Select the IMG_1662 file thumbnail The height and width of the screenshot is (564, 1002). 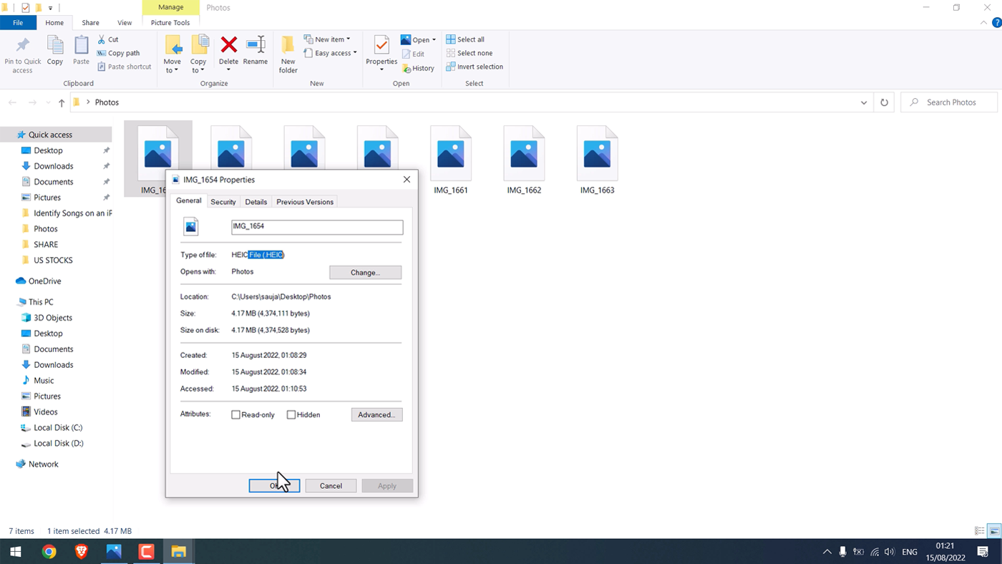(x=523, y=152)
